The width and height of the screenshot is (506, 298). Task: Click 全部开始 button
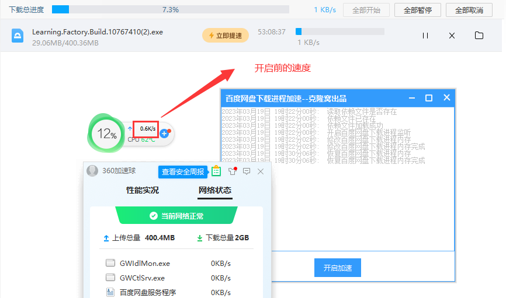(x=366, y=10)
